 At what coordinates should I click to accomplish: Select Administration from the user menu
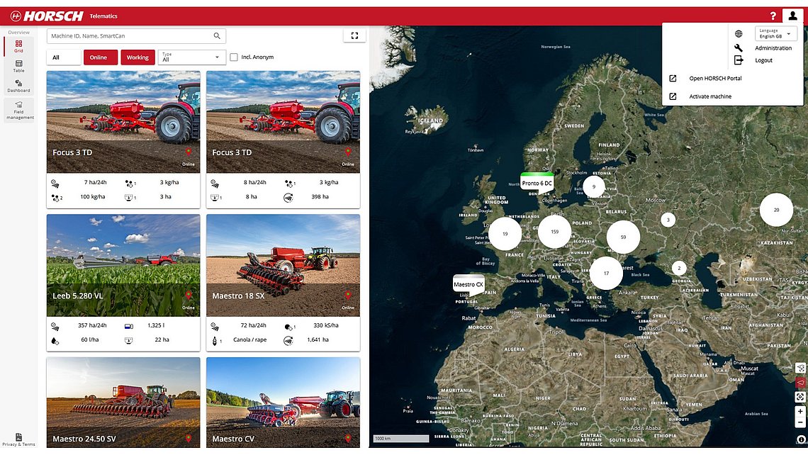coord(773,48)
